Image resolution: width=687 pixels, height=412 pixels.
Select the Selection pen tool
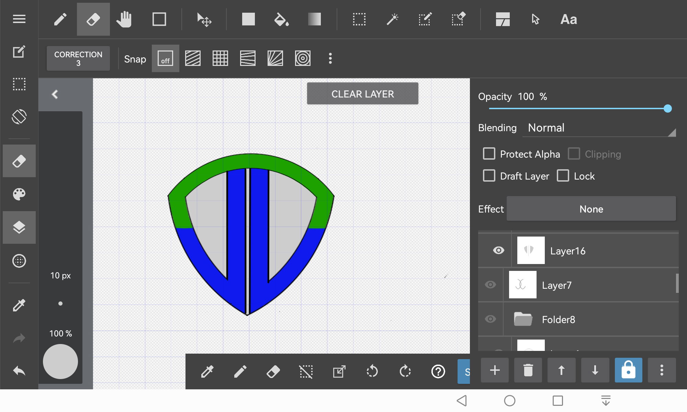[x=425, y=19]
